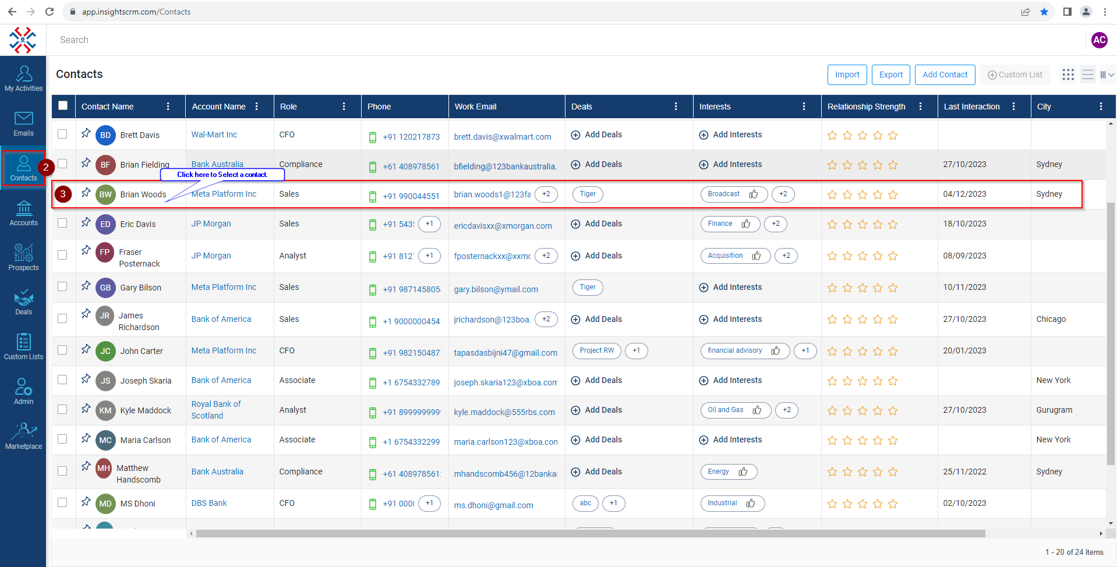Viewport: 1117px width, 567px height.
Task: Pin contact Brett Davis
Action: (86, 133)
